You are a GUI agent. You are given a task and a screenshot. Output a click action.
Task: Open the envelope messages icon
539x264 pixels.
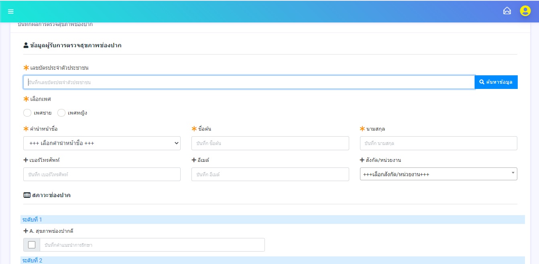coord(507,11)
